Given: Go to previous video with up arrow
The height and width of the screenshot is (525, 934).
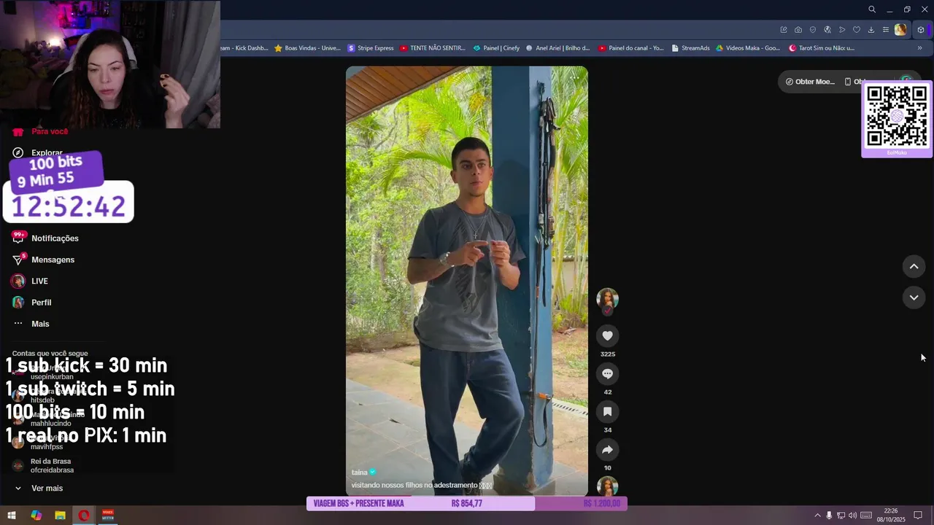Looking at the screenshot, I should (x=914, y=266).
